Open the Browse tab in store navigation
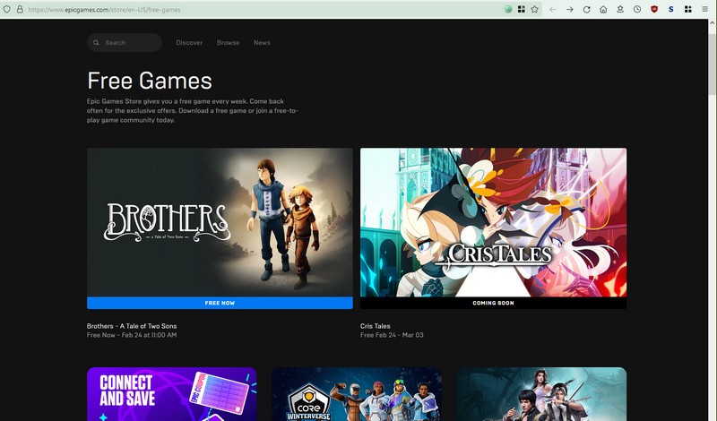Screen dimensions: 717x421 (x=228, y=43)
